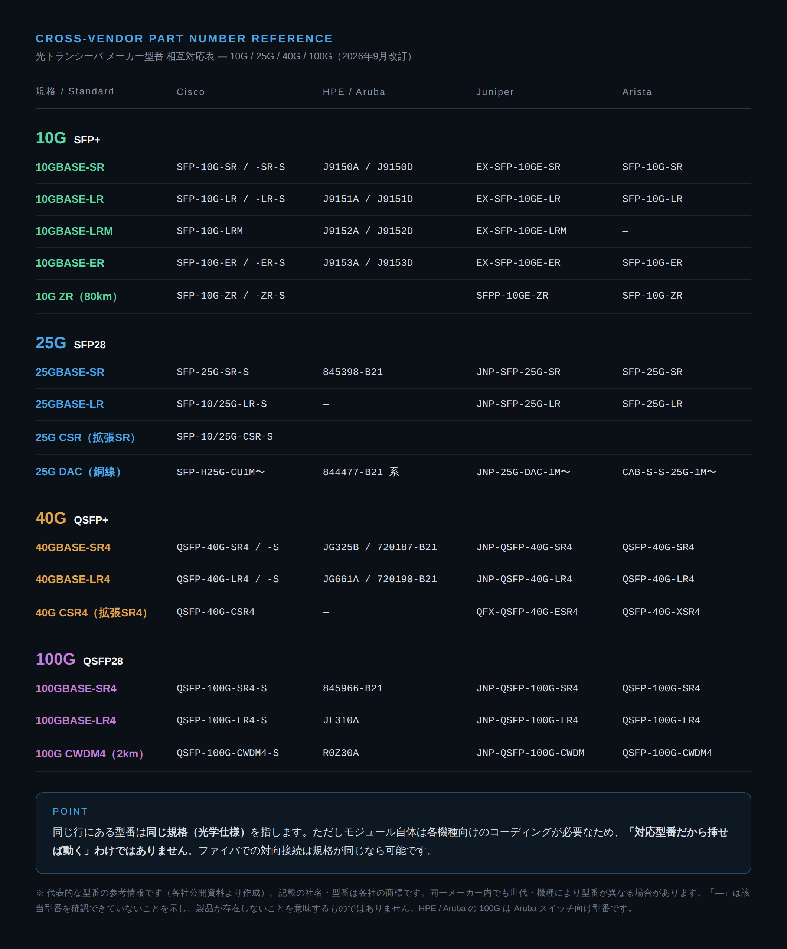Click Cisco part SFP-10/25G-LR-S
The width and height of the screenshot is (787, 949).
[x=221, y=404]
